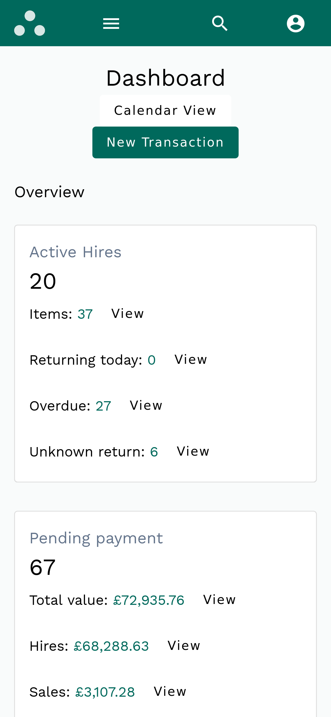Switch to Calendar View

click(x=165, y=109)
